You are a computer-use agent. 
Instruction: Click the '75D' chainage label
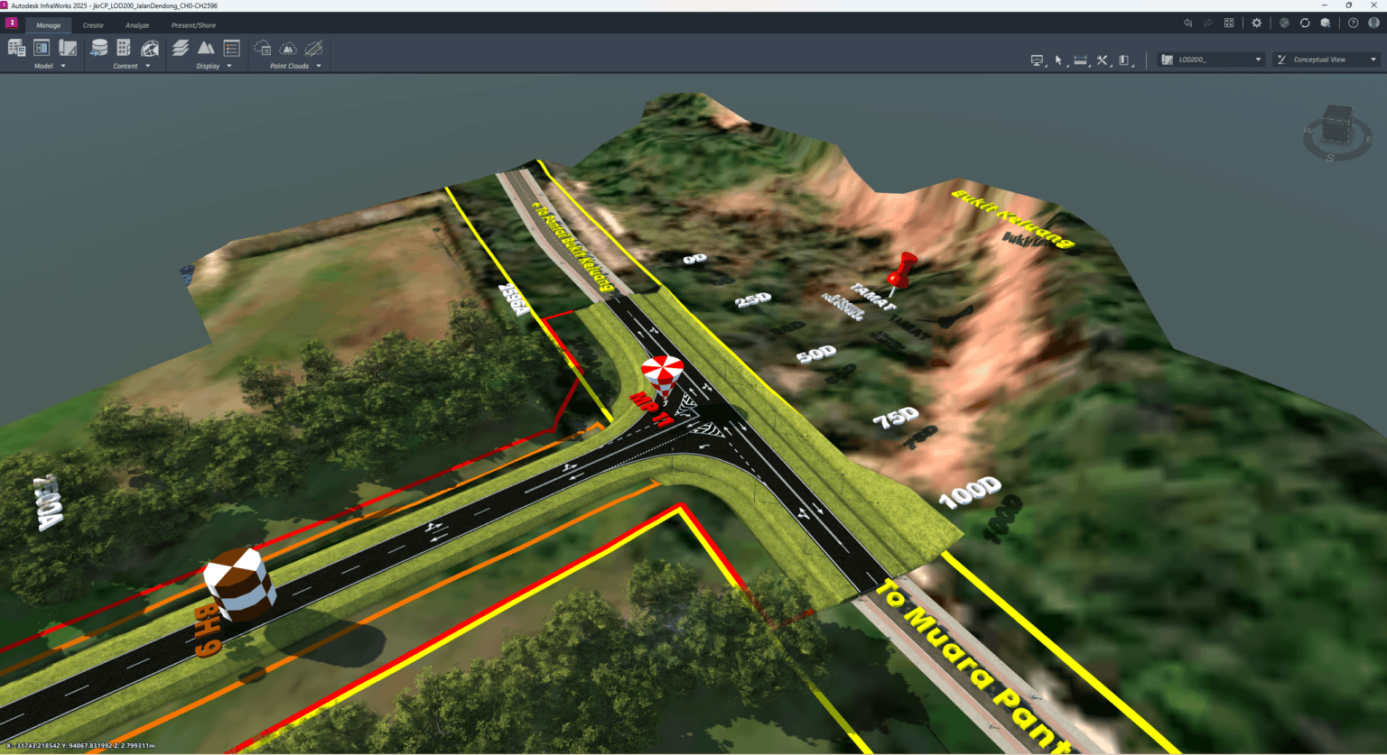click(896, 418)
